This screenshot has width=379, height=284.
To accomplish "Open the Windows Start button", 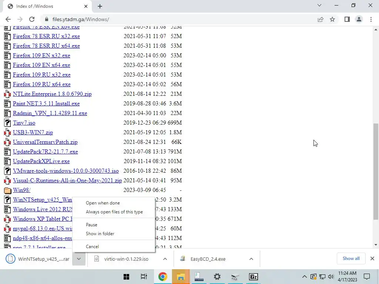I will tap(126, 277).
